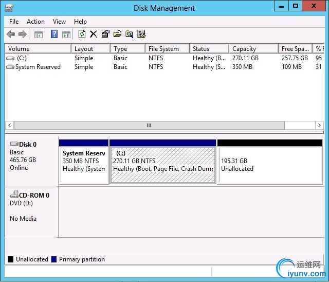This screenshot has width=329, height=282.
Task: Click the drive icon next to System Reserved
Action: coord(10,67)
